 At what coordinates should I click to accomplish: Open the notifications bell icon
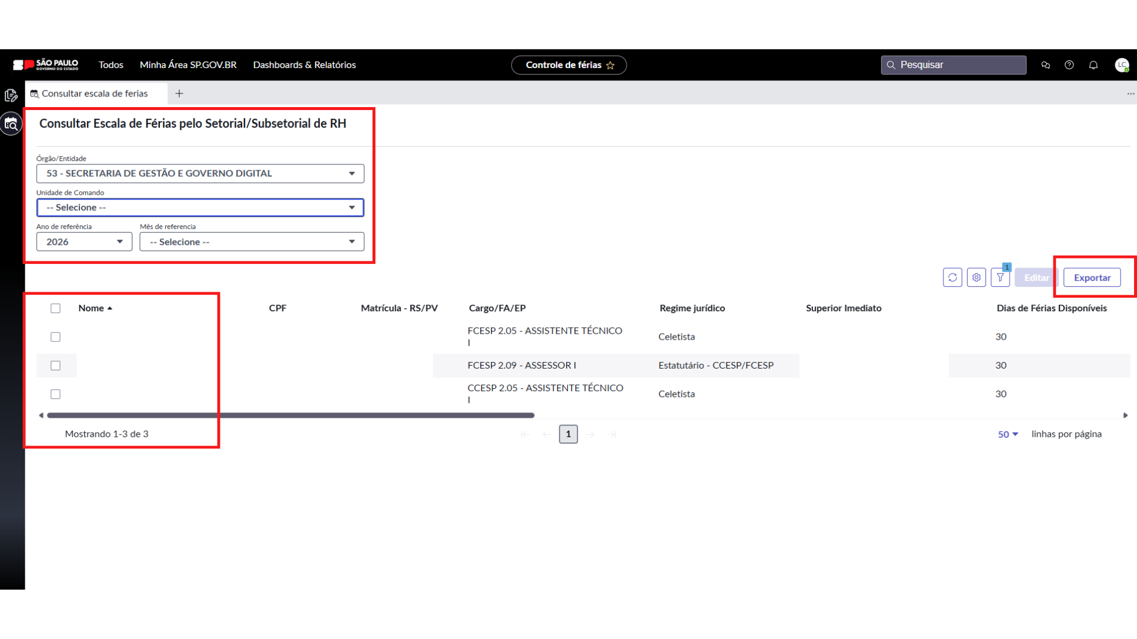(x=1093, y=65)
